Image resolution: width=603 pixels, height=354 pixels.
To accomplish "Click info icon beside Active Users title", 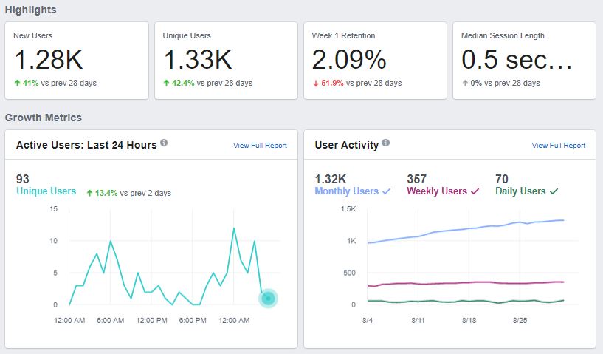I will tap(164, 143).
